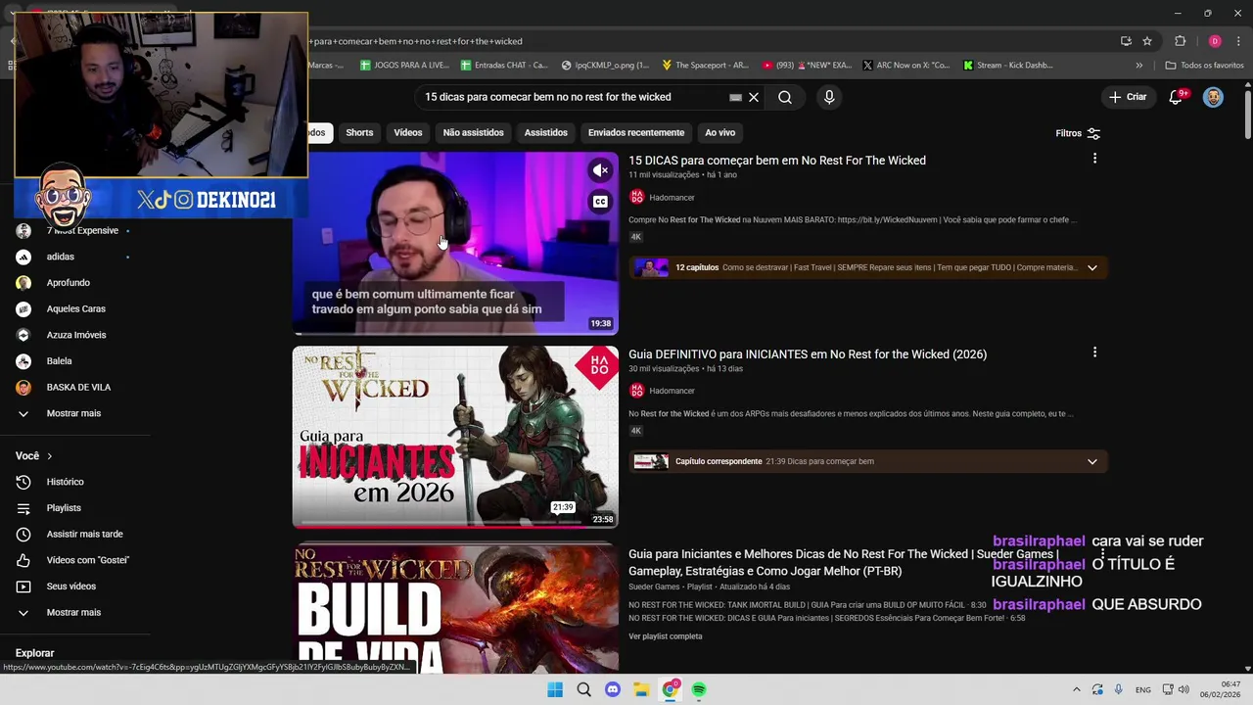Screen dimensions: 1253x705
Task: Select the Vídeos filter chip
Action: pyautogui.click(x=408, y=132)
